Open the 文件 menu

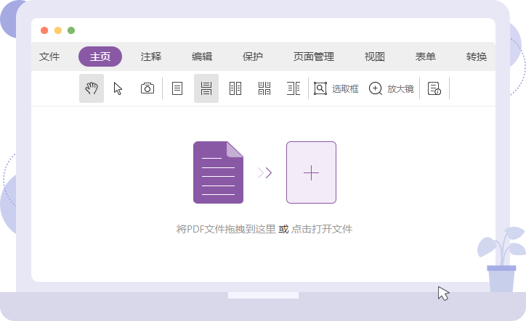[x=49, y=57]
